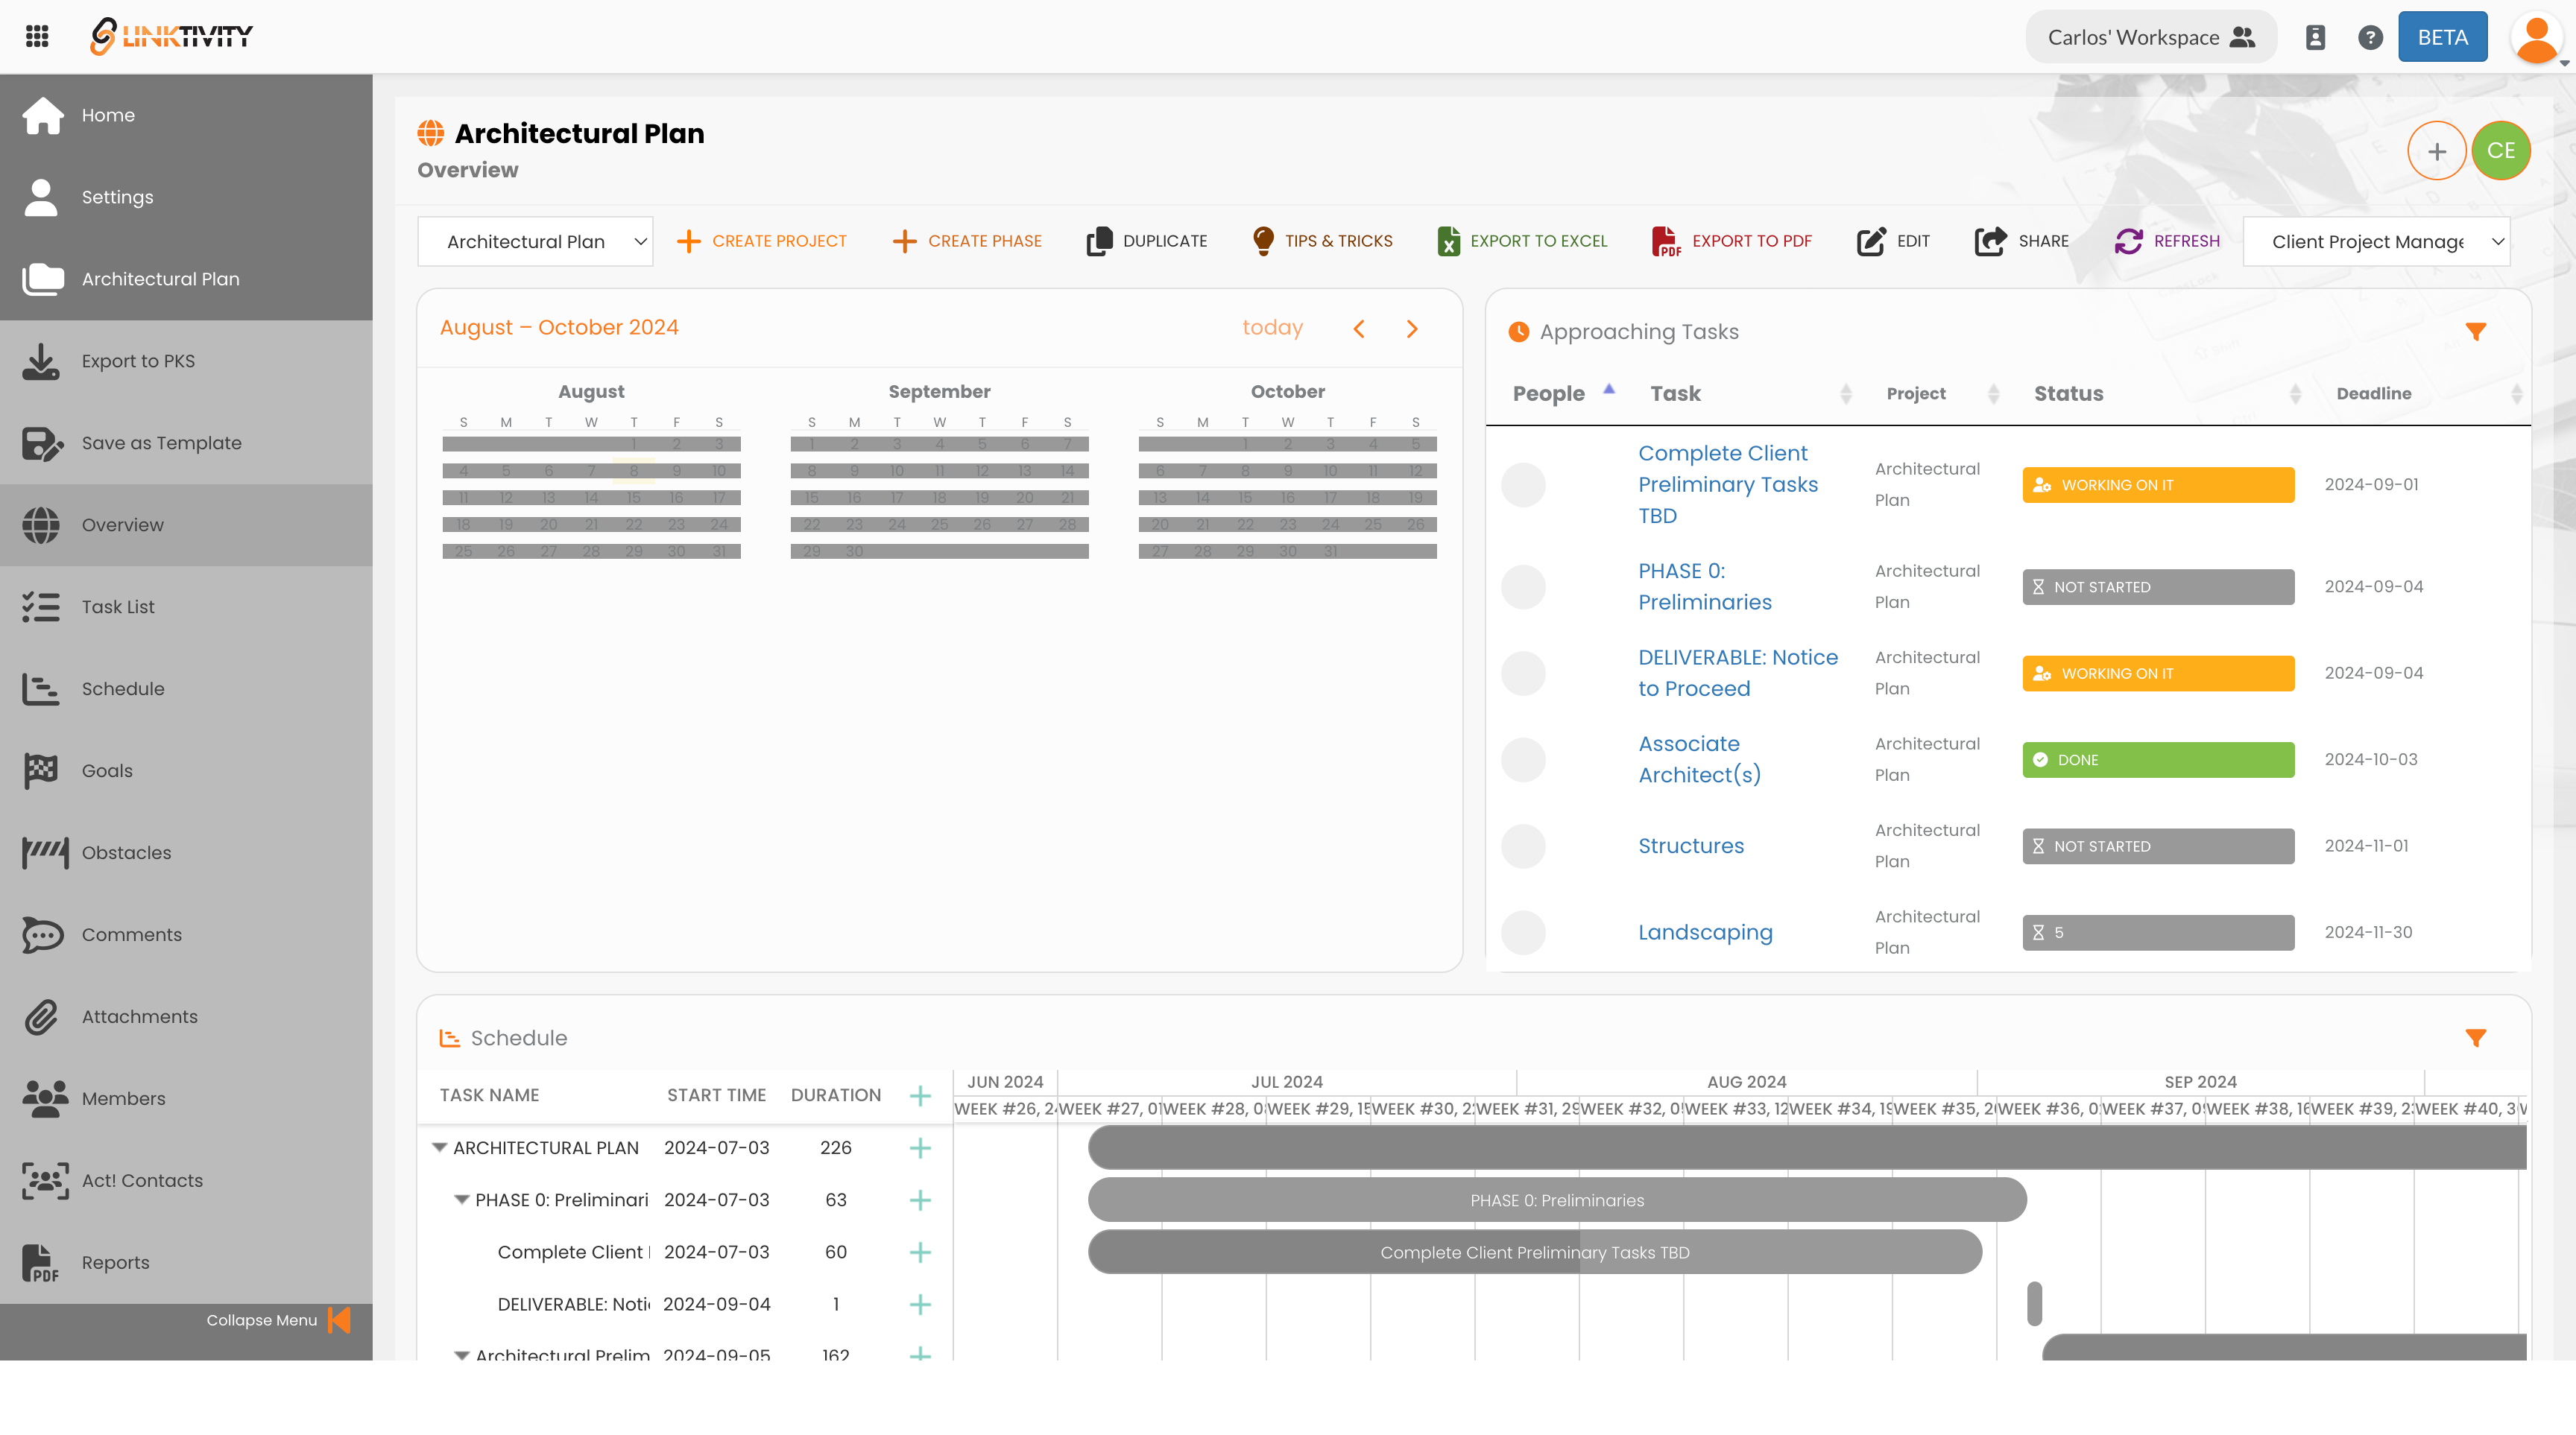Click Export to PDF
Viewport: 2576px width, 1435px height.
[1732, 241]
